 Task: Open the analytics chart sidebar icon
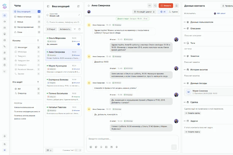pos(4,71)
